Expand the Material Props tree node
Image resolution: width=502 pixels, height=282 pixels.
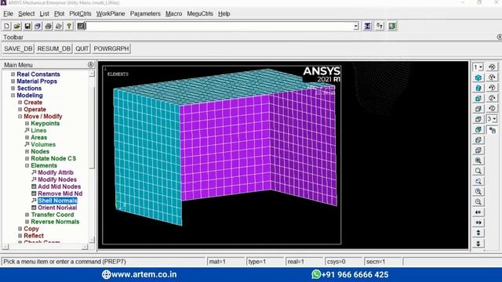pyautogui.click(x=13, y=81)
